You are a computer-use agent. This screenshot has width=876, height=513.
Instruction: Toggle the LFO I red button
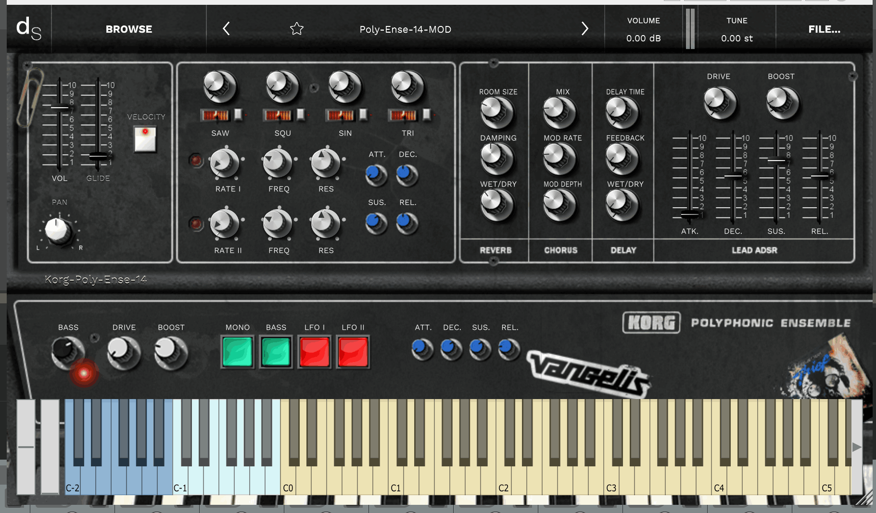pos(315,352)
